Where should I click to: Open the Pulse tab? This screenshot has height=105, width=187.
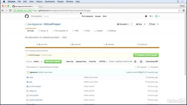(x=86, y=31)
